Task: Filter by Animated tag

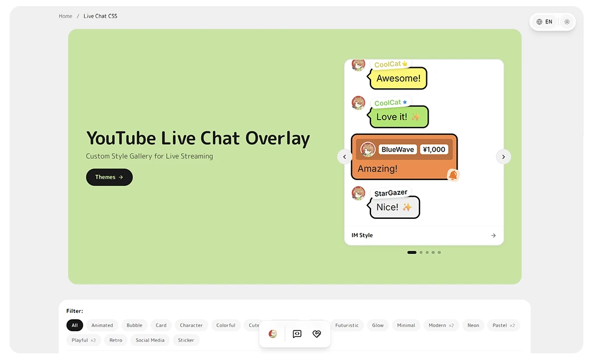Action: 102,325
